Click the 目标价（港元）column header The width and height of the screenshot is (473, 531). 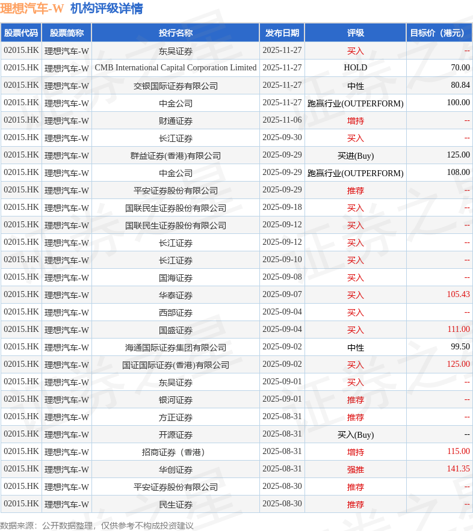point(439,33)
